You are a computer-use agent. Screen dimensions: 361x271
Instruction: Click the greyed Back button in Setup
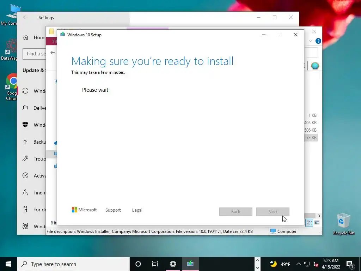coord(236,212)
